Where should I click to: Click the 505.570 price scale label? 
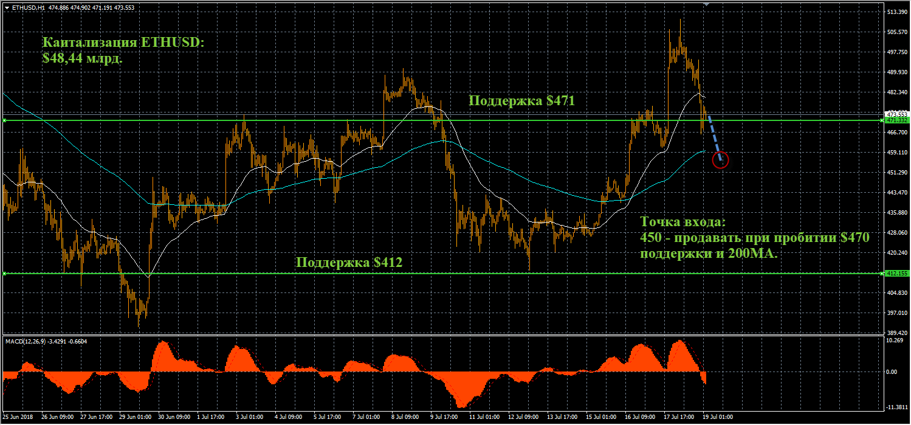897,32
